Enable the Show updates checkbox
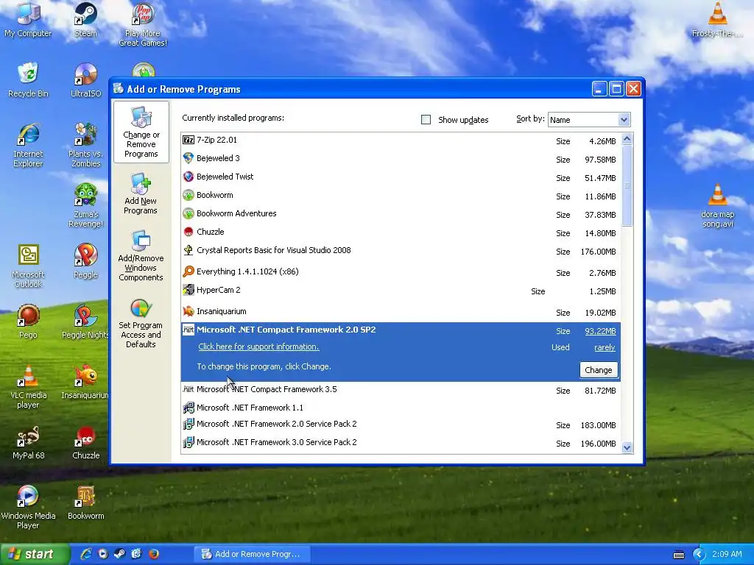Viewport: 754px width, 565px height. (x=426, y=120)
